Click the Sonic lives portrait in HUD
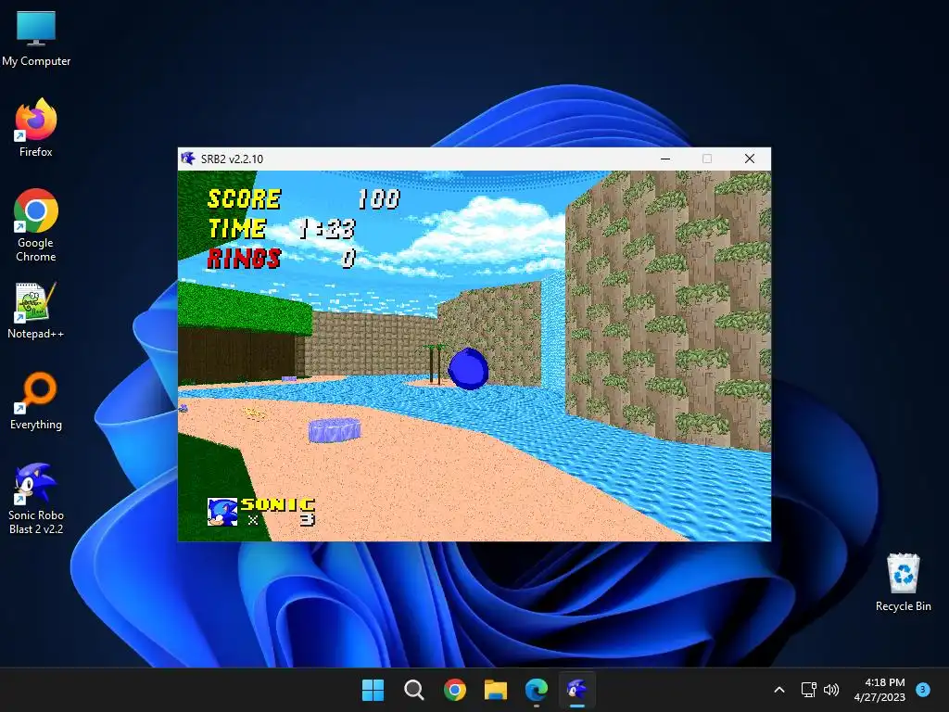The height and width of the screenshot is (712, 949). coord(222,512)
